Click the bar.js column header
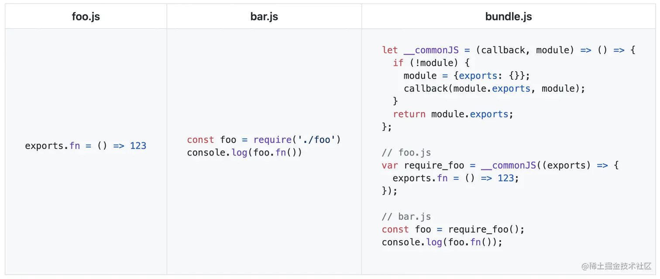 coord(264,17)
